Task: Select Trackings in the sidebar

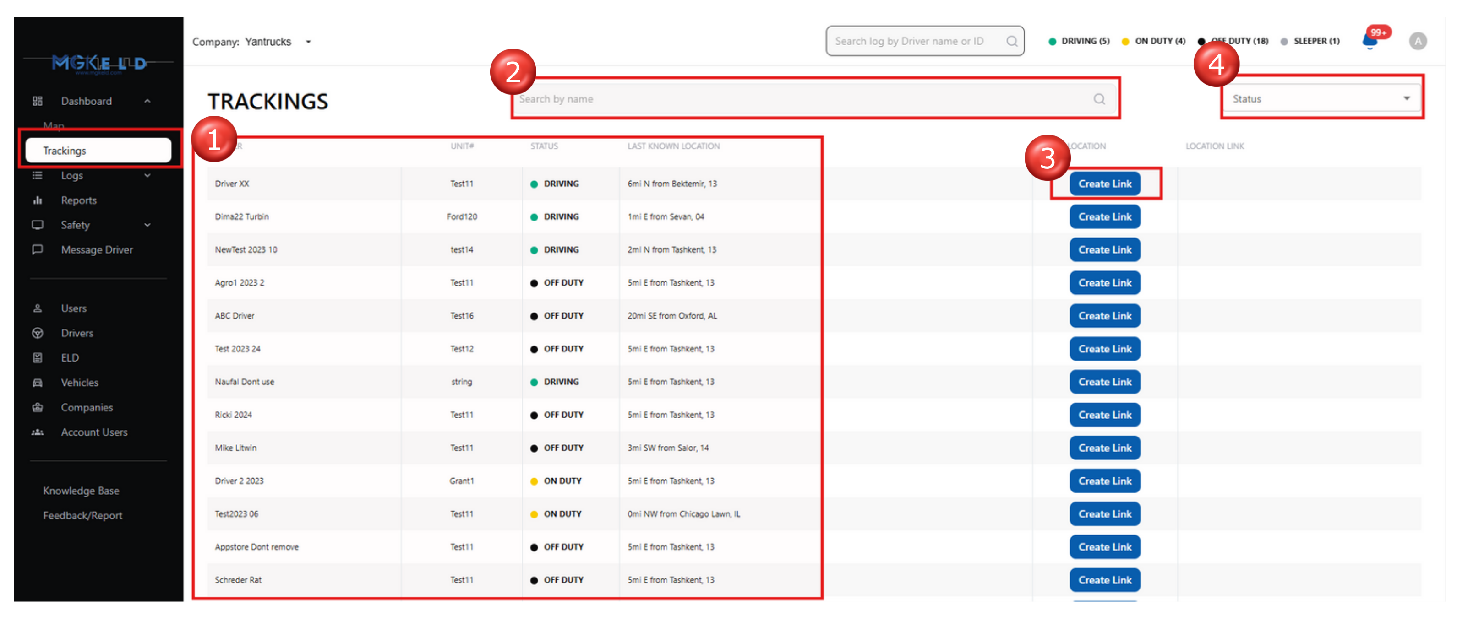Action: [98, 151]
